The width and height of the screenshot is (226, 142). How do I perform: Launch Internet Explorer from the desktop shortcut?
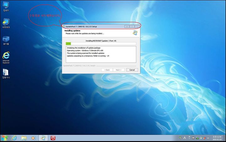(x=6, y=57)
